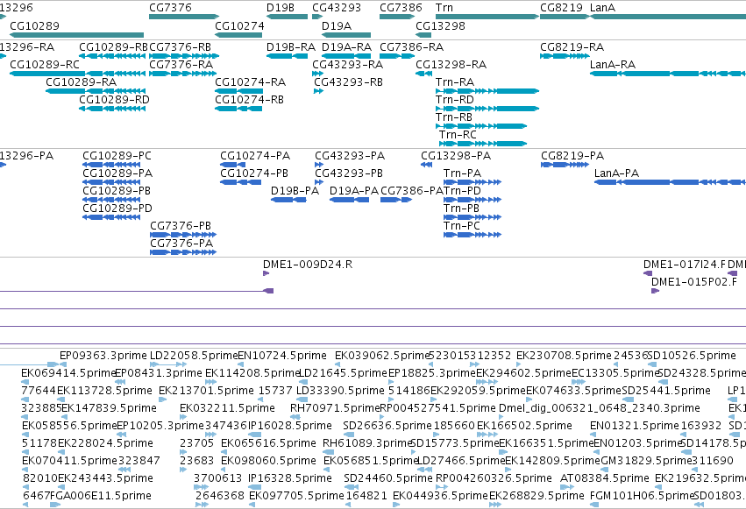Click the D19A gene feature
The width and height of the screenshot is (746, 509).
coord(346,35)
